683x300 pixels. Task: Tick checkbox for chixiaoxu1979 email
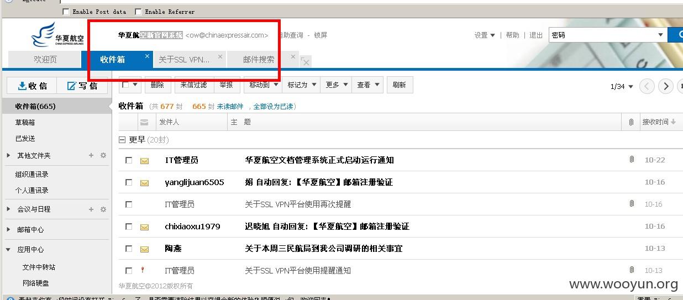[x=129, y=227]
